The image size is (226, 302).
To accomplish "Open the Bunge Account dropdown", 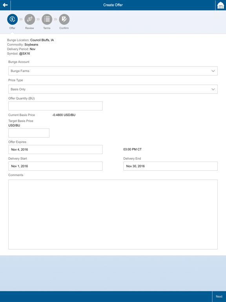I will tap(113, 71).
